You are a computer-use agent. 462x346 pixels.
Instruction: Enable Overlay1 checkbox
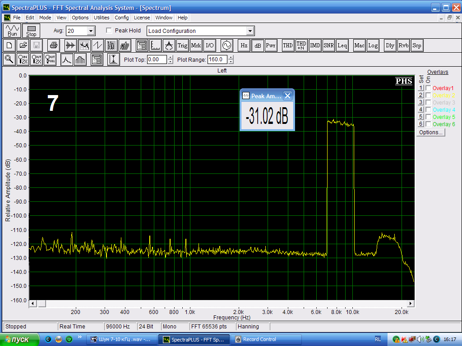429,88
